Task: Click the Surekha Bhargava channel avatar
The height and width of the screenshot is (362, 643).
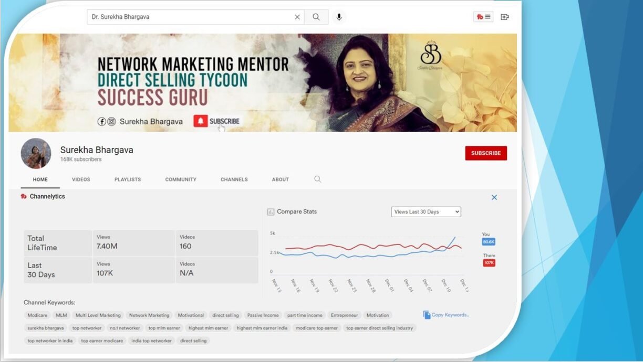Action: [x=36, y=153]
